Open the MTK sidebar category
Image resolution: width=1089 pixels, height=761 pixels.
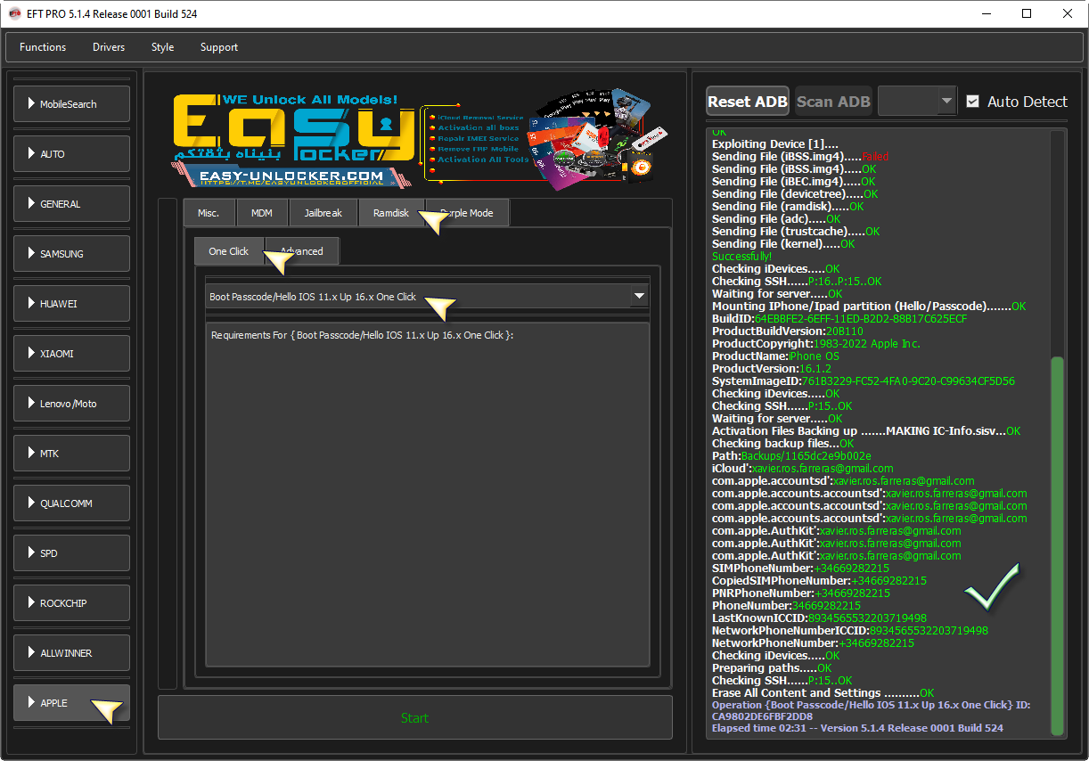(x=72, y=454)
